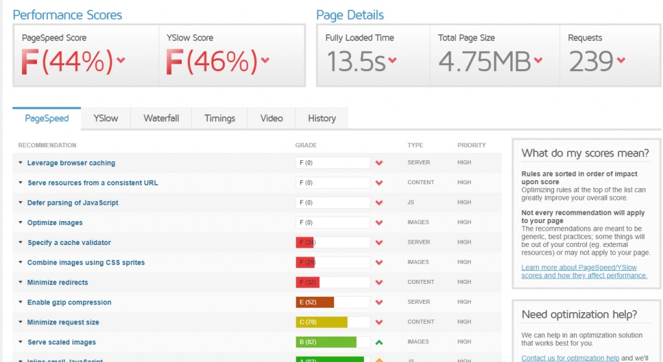
Task: Open the Defer parsing of JavaScript link
Action: [x=73, y=202]
